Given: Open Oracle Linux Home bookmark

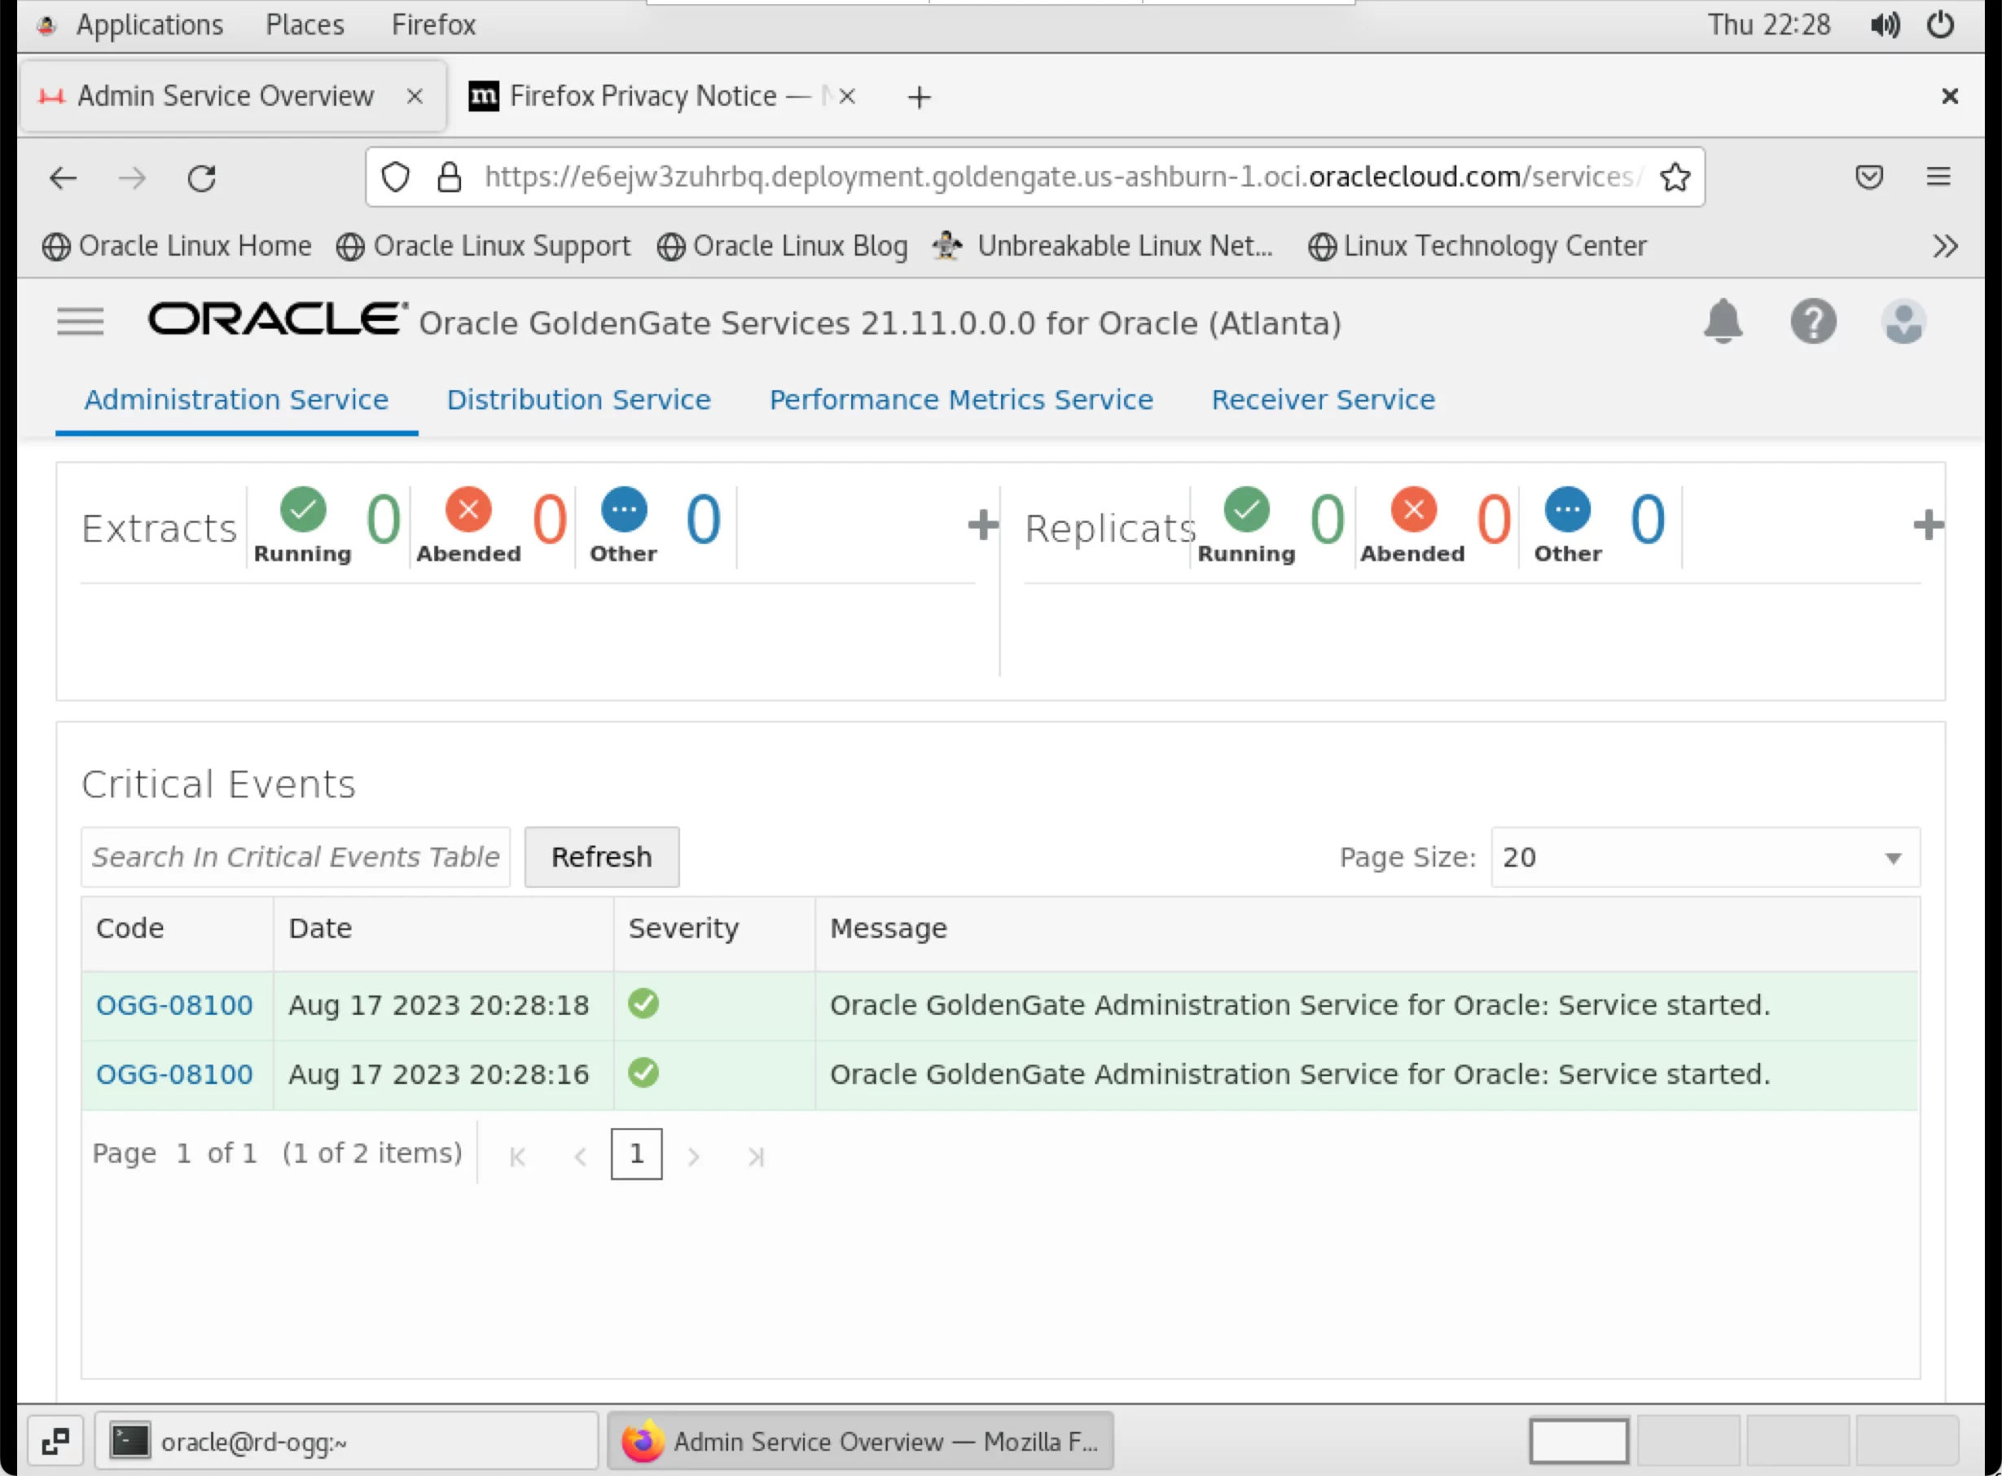Looking at the screenshot, I should pyautogui.click(x=177, y=246).
